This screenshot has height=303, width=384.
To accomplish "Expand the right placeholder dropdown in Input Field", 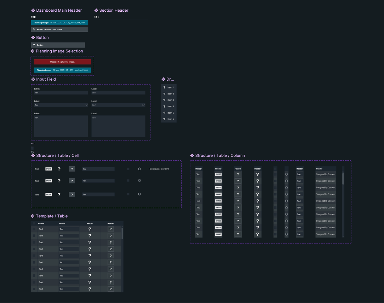I will (x=143, y=105).
